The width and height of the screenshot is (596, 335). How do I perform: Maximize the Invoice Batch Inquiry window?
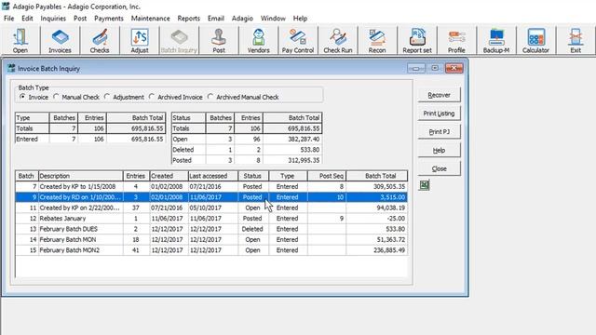pos(435,68)
